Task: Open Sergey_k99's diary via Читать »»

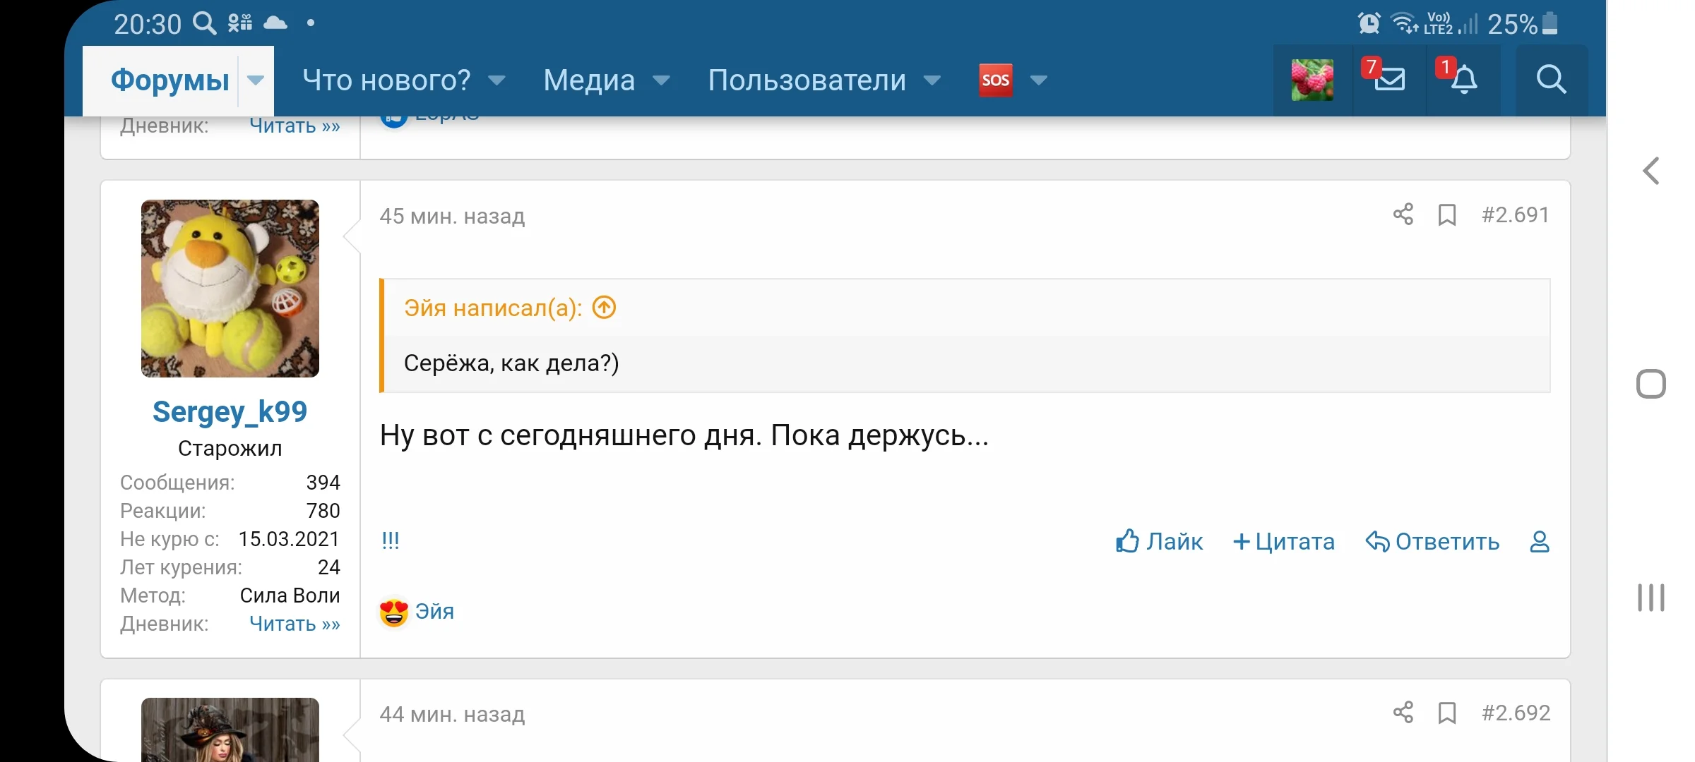Action: coord(295,624)
